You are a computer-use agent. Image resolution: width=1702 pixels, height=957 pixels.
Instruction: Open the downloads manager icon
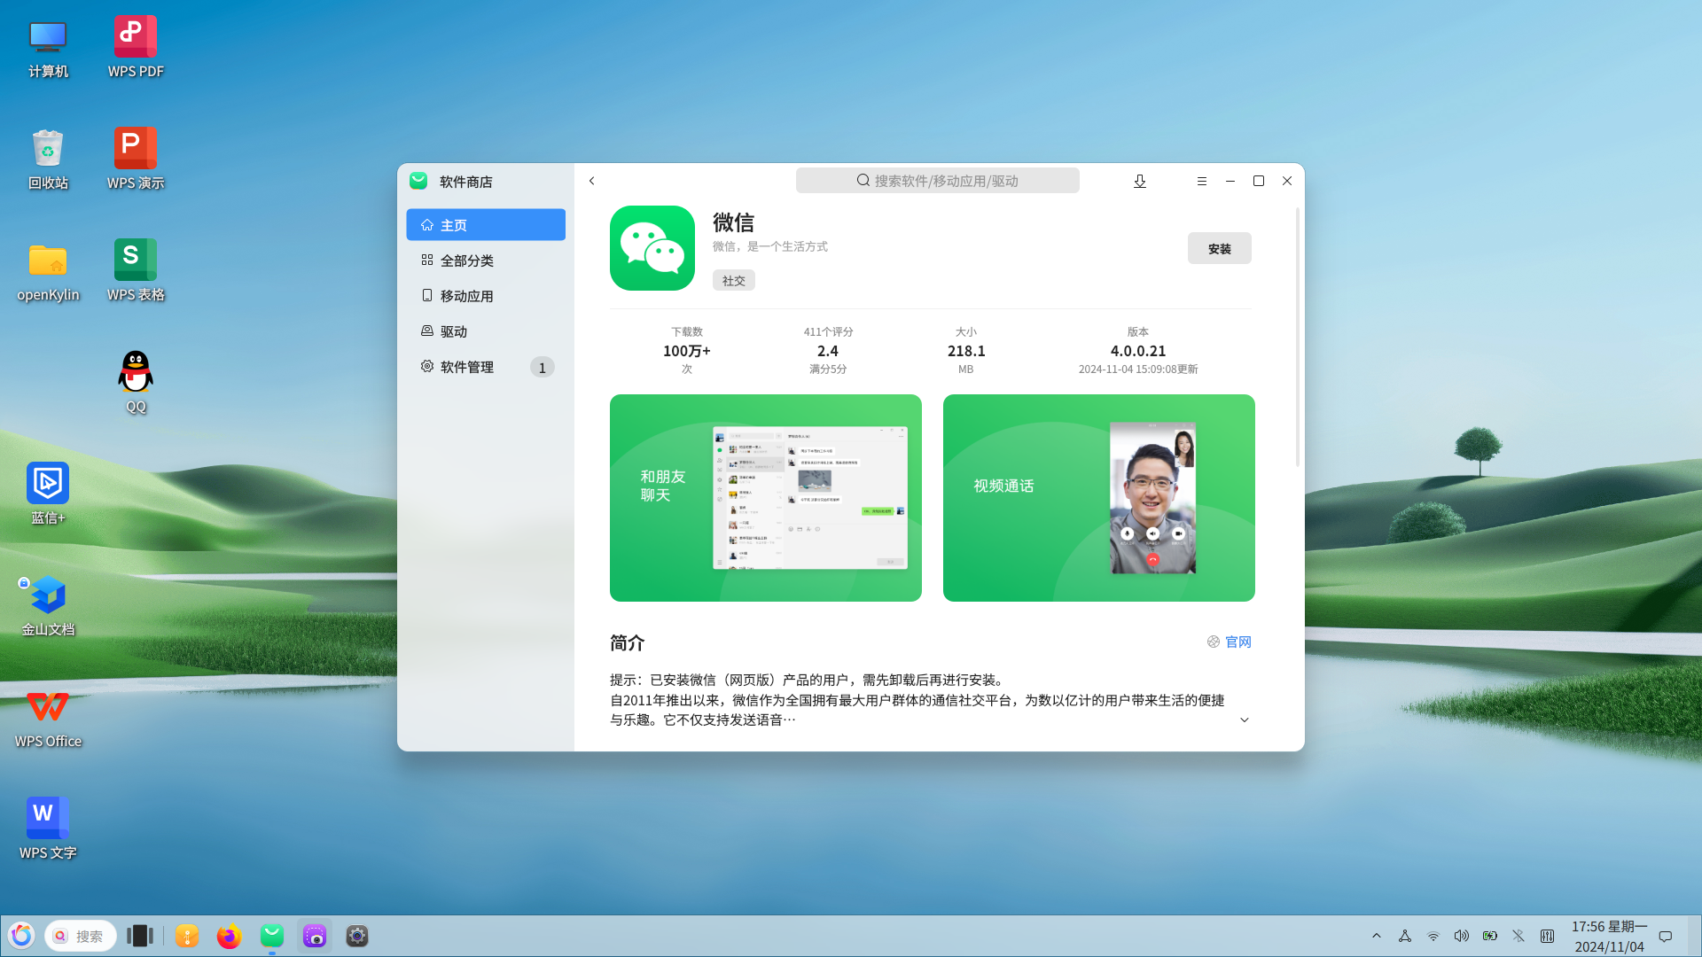click(x=1140, y=181)
